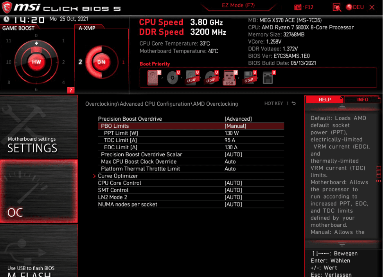This screenshot has height=277, width=383.
Task: Click the help panel bottom grip handle
Action: 342,244
